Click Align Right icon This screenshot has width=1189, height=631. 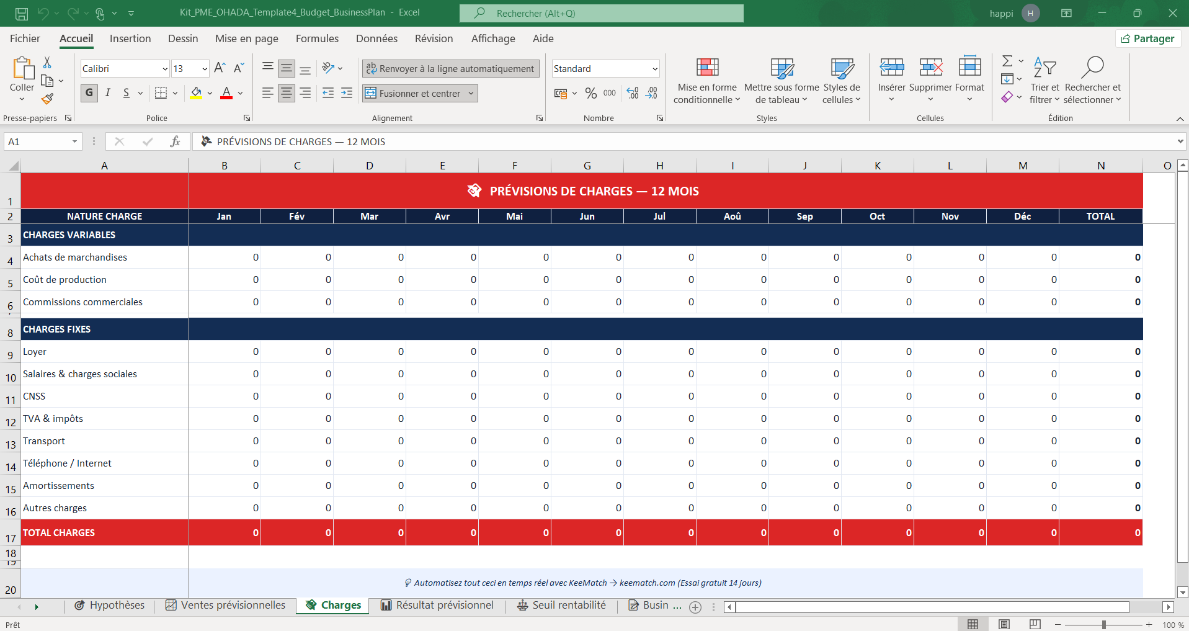[x=305, y=93]
